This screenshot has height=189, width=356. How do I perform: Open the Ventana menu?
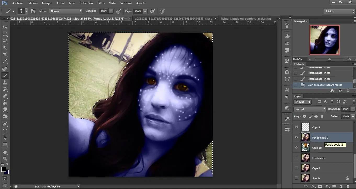tap(126, 3)
